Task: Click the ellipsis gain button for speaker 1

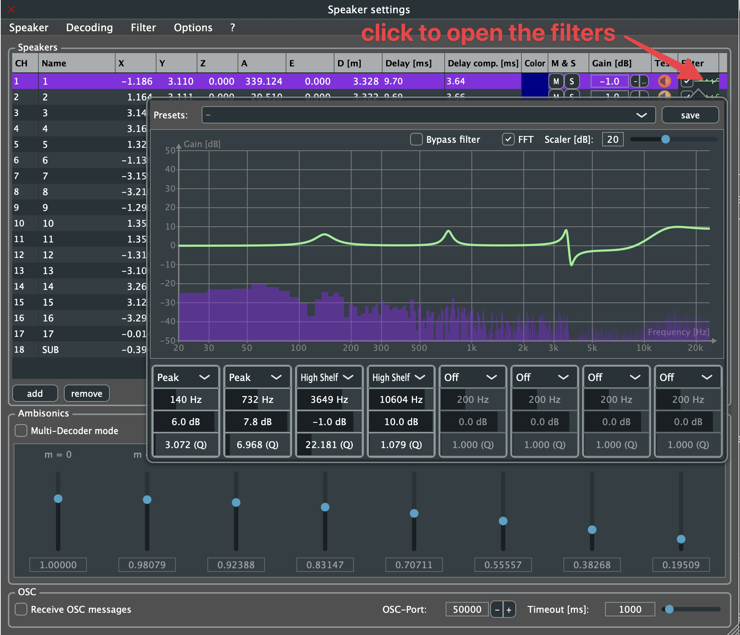Action: [x=644, y=81]
